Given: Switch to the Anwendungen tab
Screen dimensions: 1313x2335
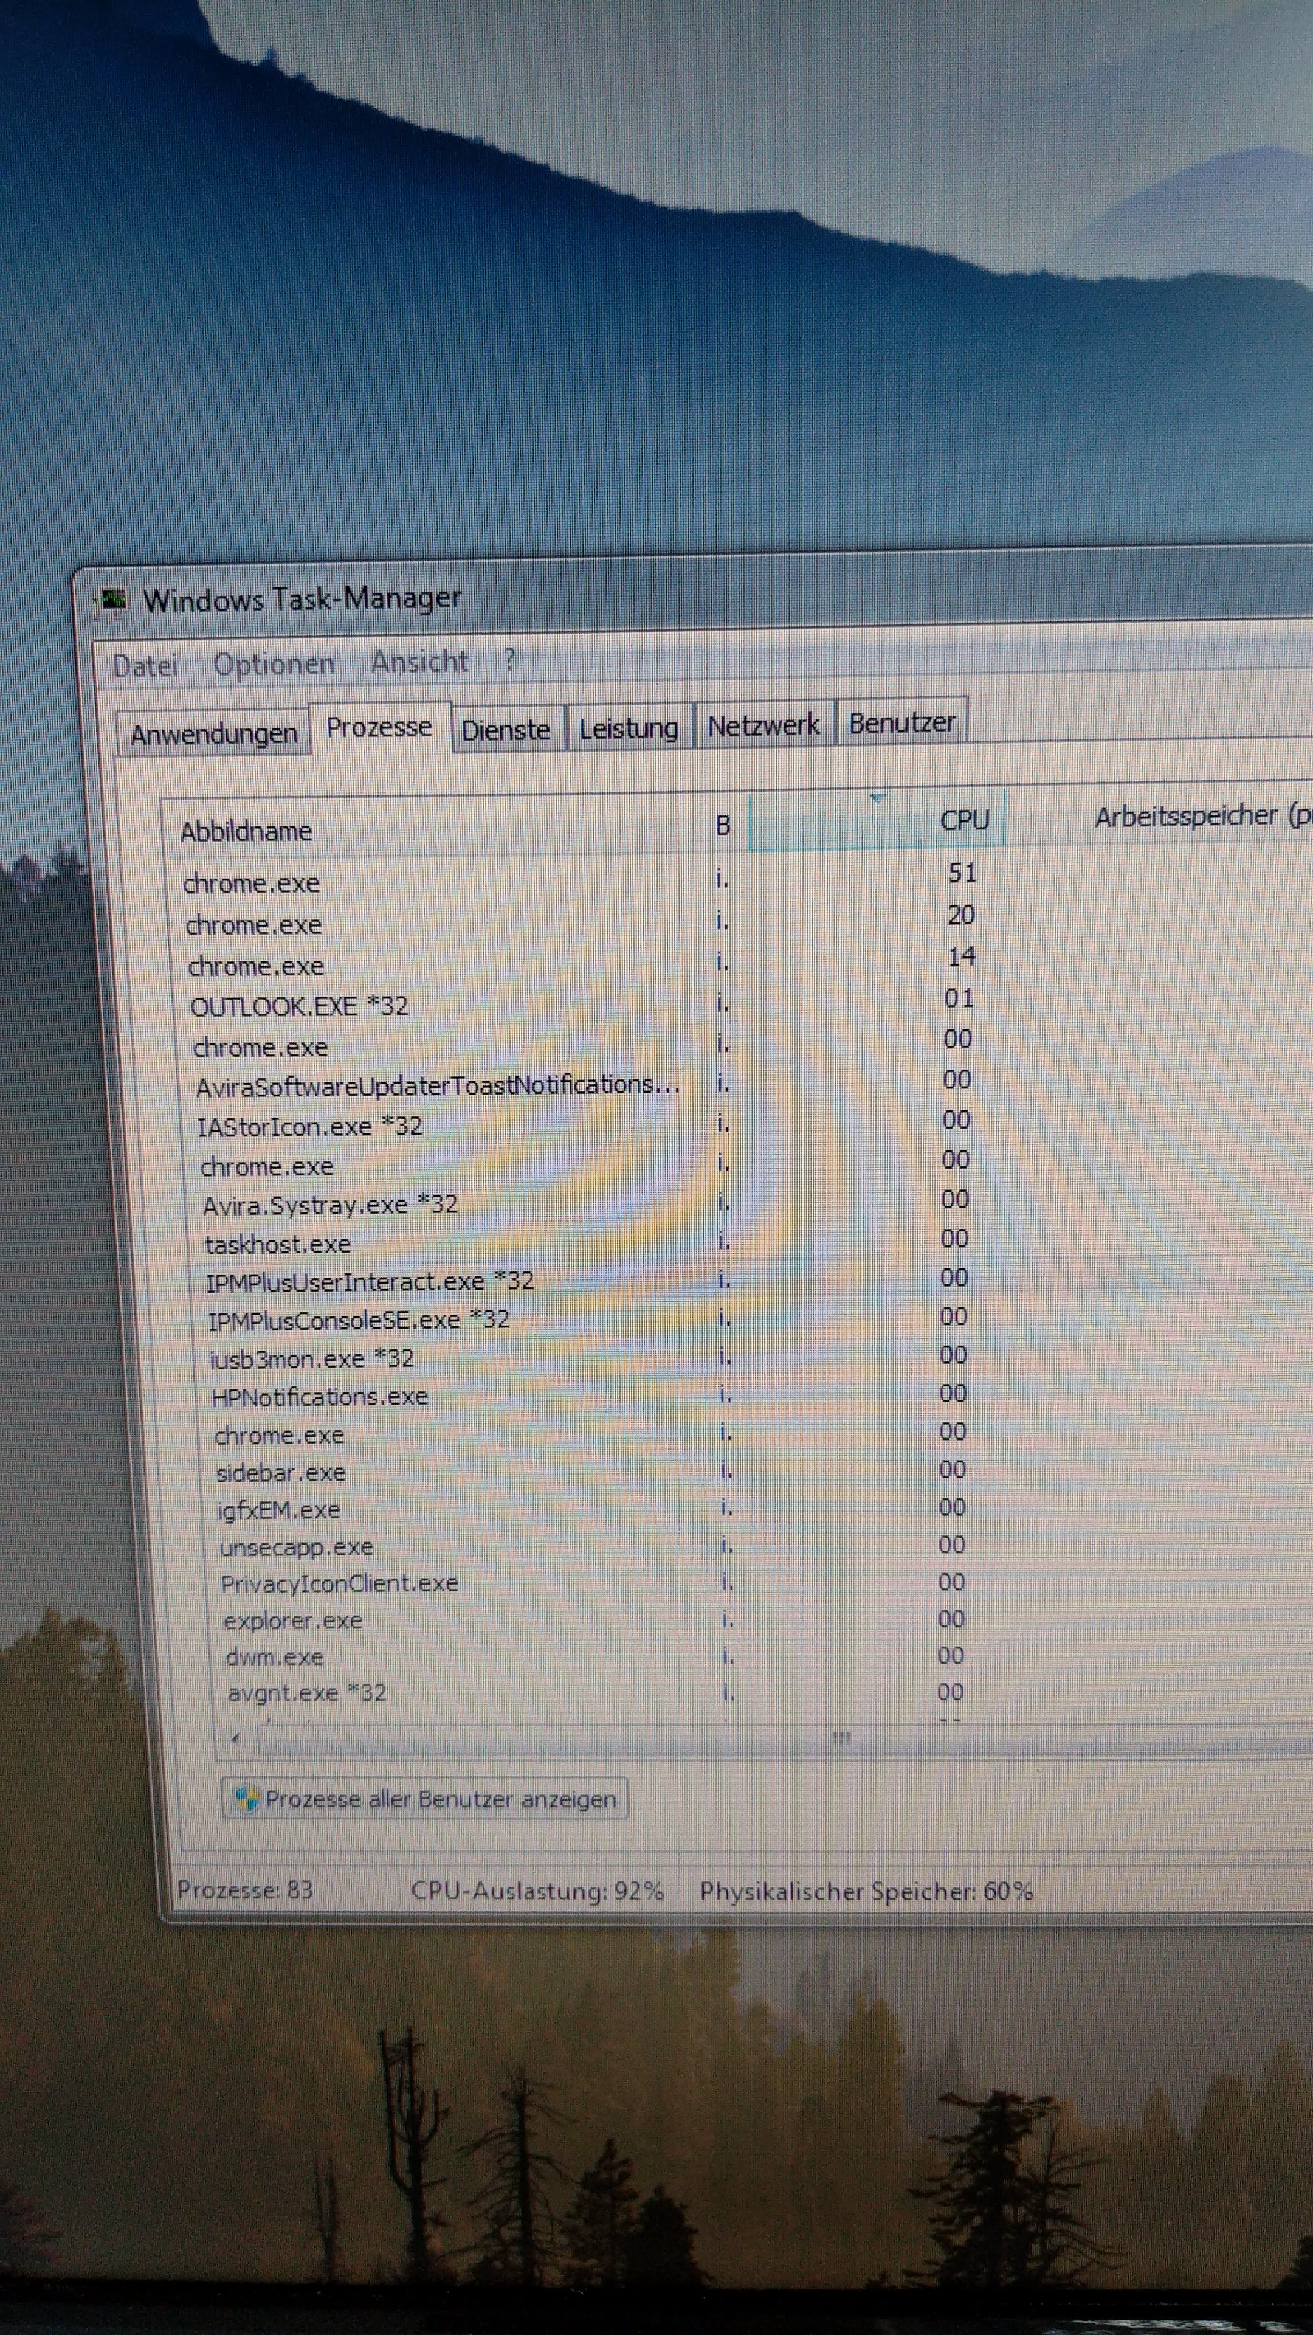Looking at the screenshot, I should coord(214,734).
